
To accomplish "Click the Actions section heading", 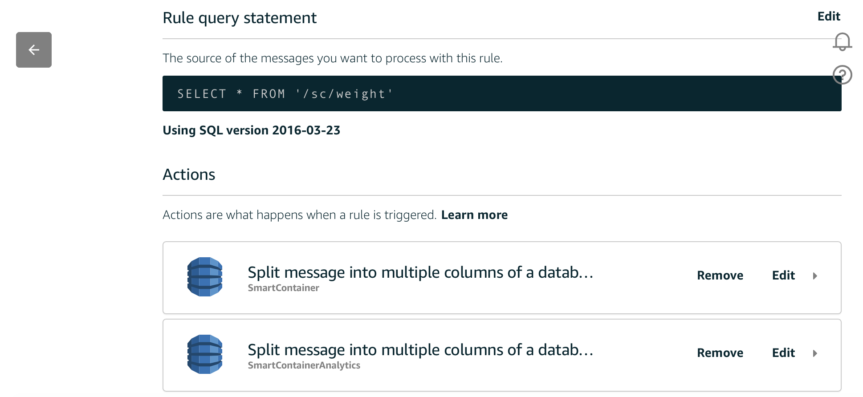I will (189, 174).
